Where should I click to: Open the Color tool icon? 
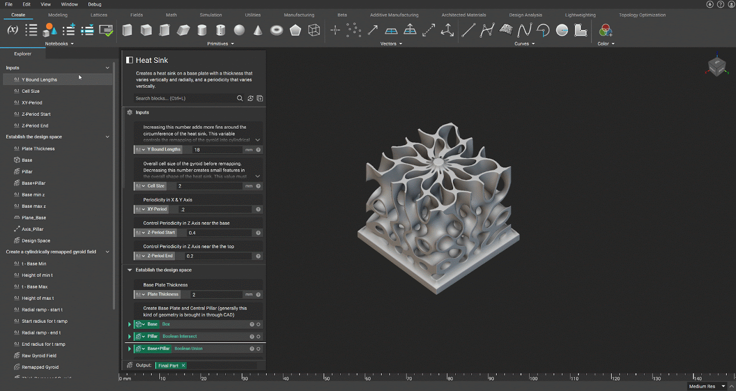click(605, 31)
